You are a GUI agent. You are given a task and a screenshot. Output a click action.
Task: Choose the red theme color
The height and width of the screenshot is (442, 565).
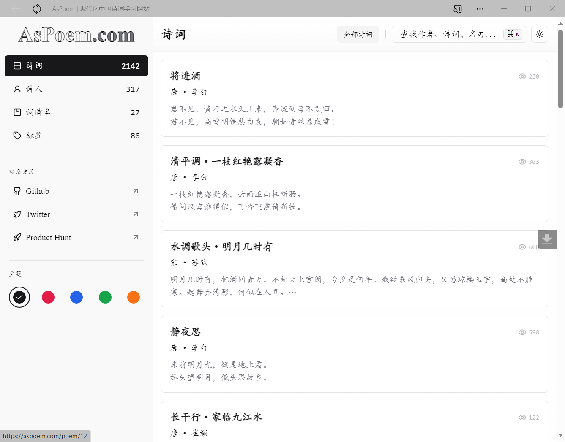[48, 297]
